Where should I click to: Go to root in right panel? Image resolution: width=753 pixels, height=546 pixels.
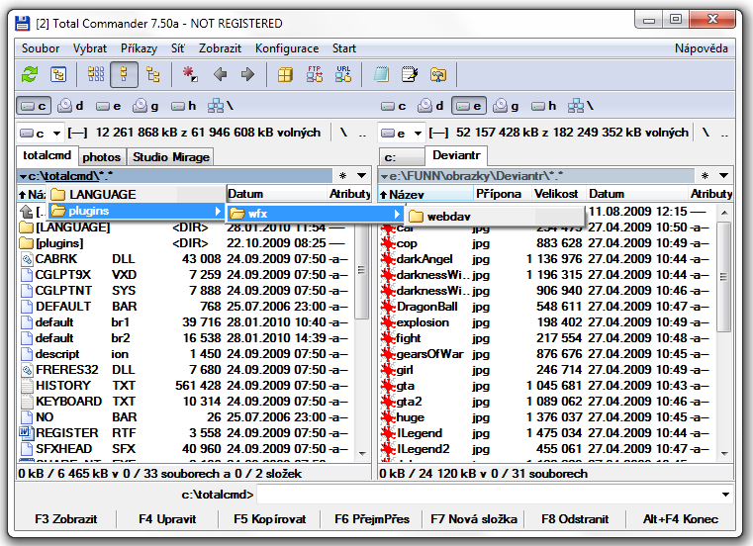tap(706, 133)
